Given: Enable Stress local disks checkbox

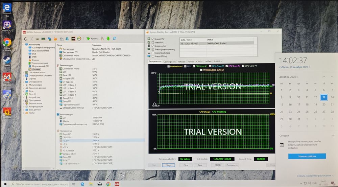Looking at the screenshot, I should 153,53.
